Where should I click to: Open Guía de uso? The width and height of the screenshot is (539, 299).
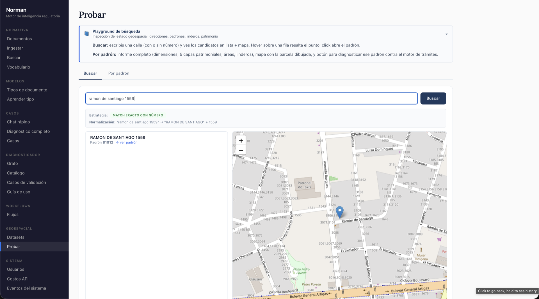[19, 192]
